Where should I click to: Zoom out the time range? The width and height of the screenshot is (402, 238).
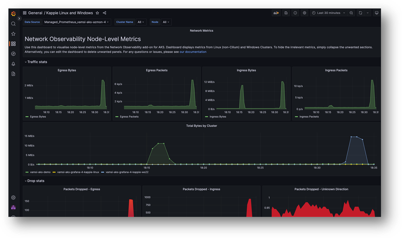coord(351,13)
